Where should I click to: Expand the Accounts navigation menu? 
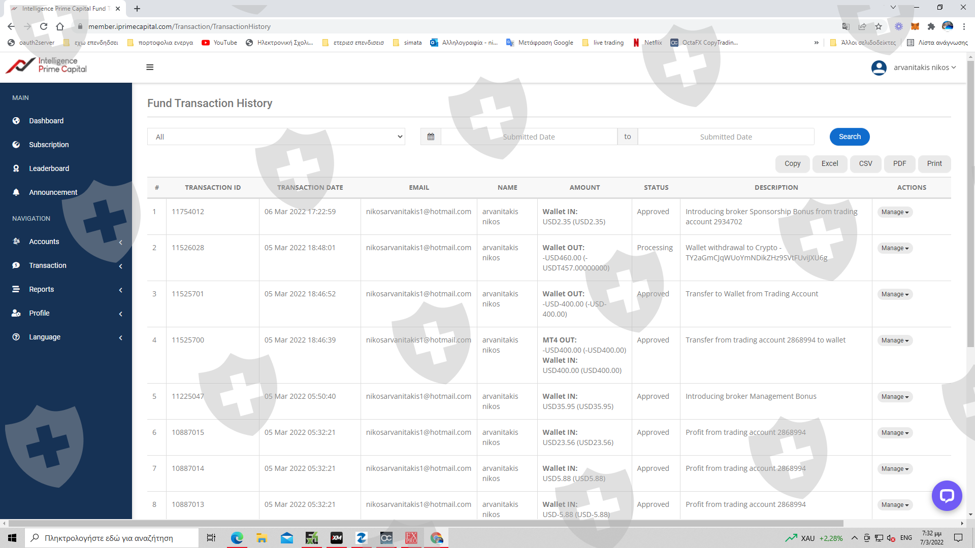pos(44,242)
